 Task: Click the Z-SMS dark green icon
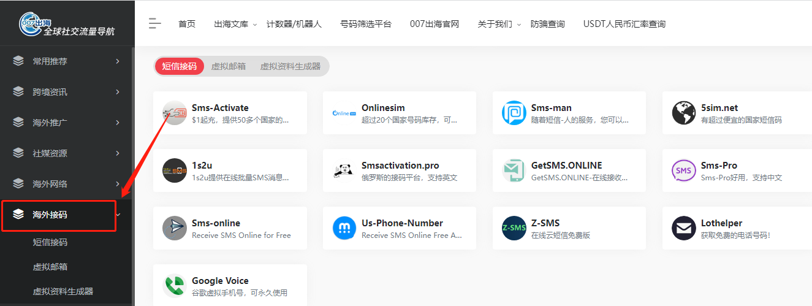[x=514, y=228]
